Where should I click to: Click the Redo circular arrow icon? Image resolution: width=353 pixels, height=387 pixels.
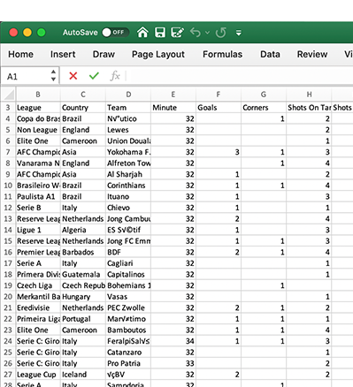(x=221, y=33)
